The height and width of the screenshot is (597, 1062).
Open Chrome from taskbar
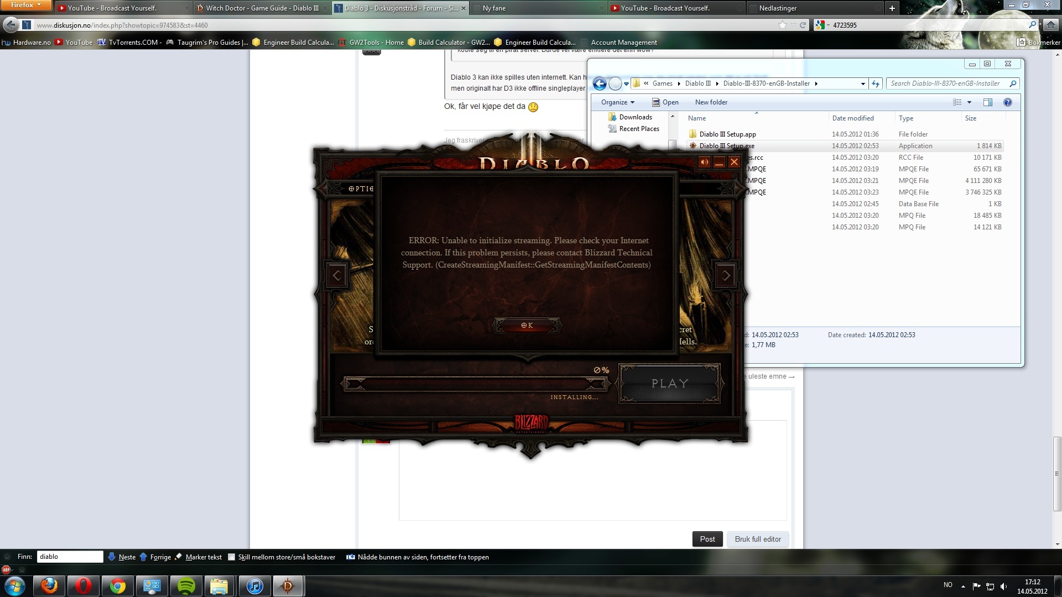(x=117, y=586)
